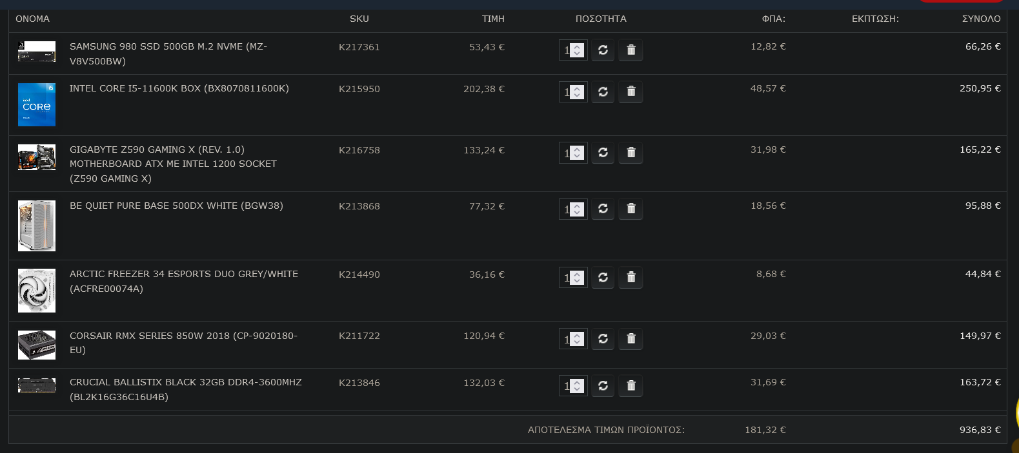Click the ΦΠΑ column header
The height and width of the screenshot is (453, 1019).
click(x=774, y=19)
